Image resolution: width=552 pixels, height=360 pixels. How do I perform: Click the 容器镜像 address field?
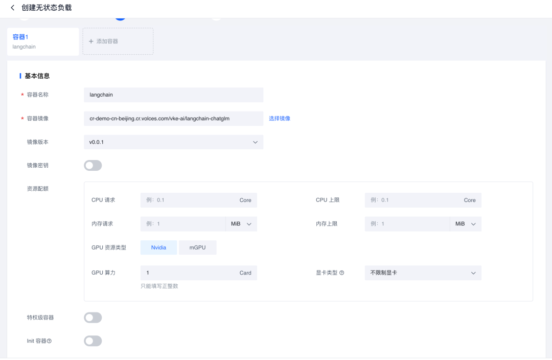click(173, 119)
